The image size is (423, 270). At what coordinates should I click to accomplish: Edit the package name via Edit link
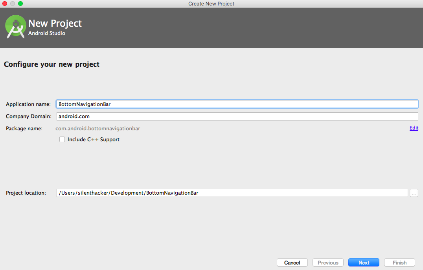click(x=414, y=128)
